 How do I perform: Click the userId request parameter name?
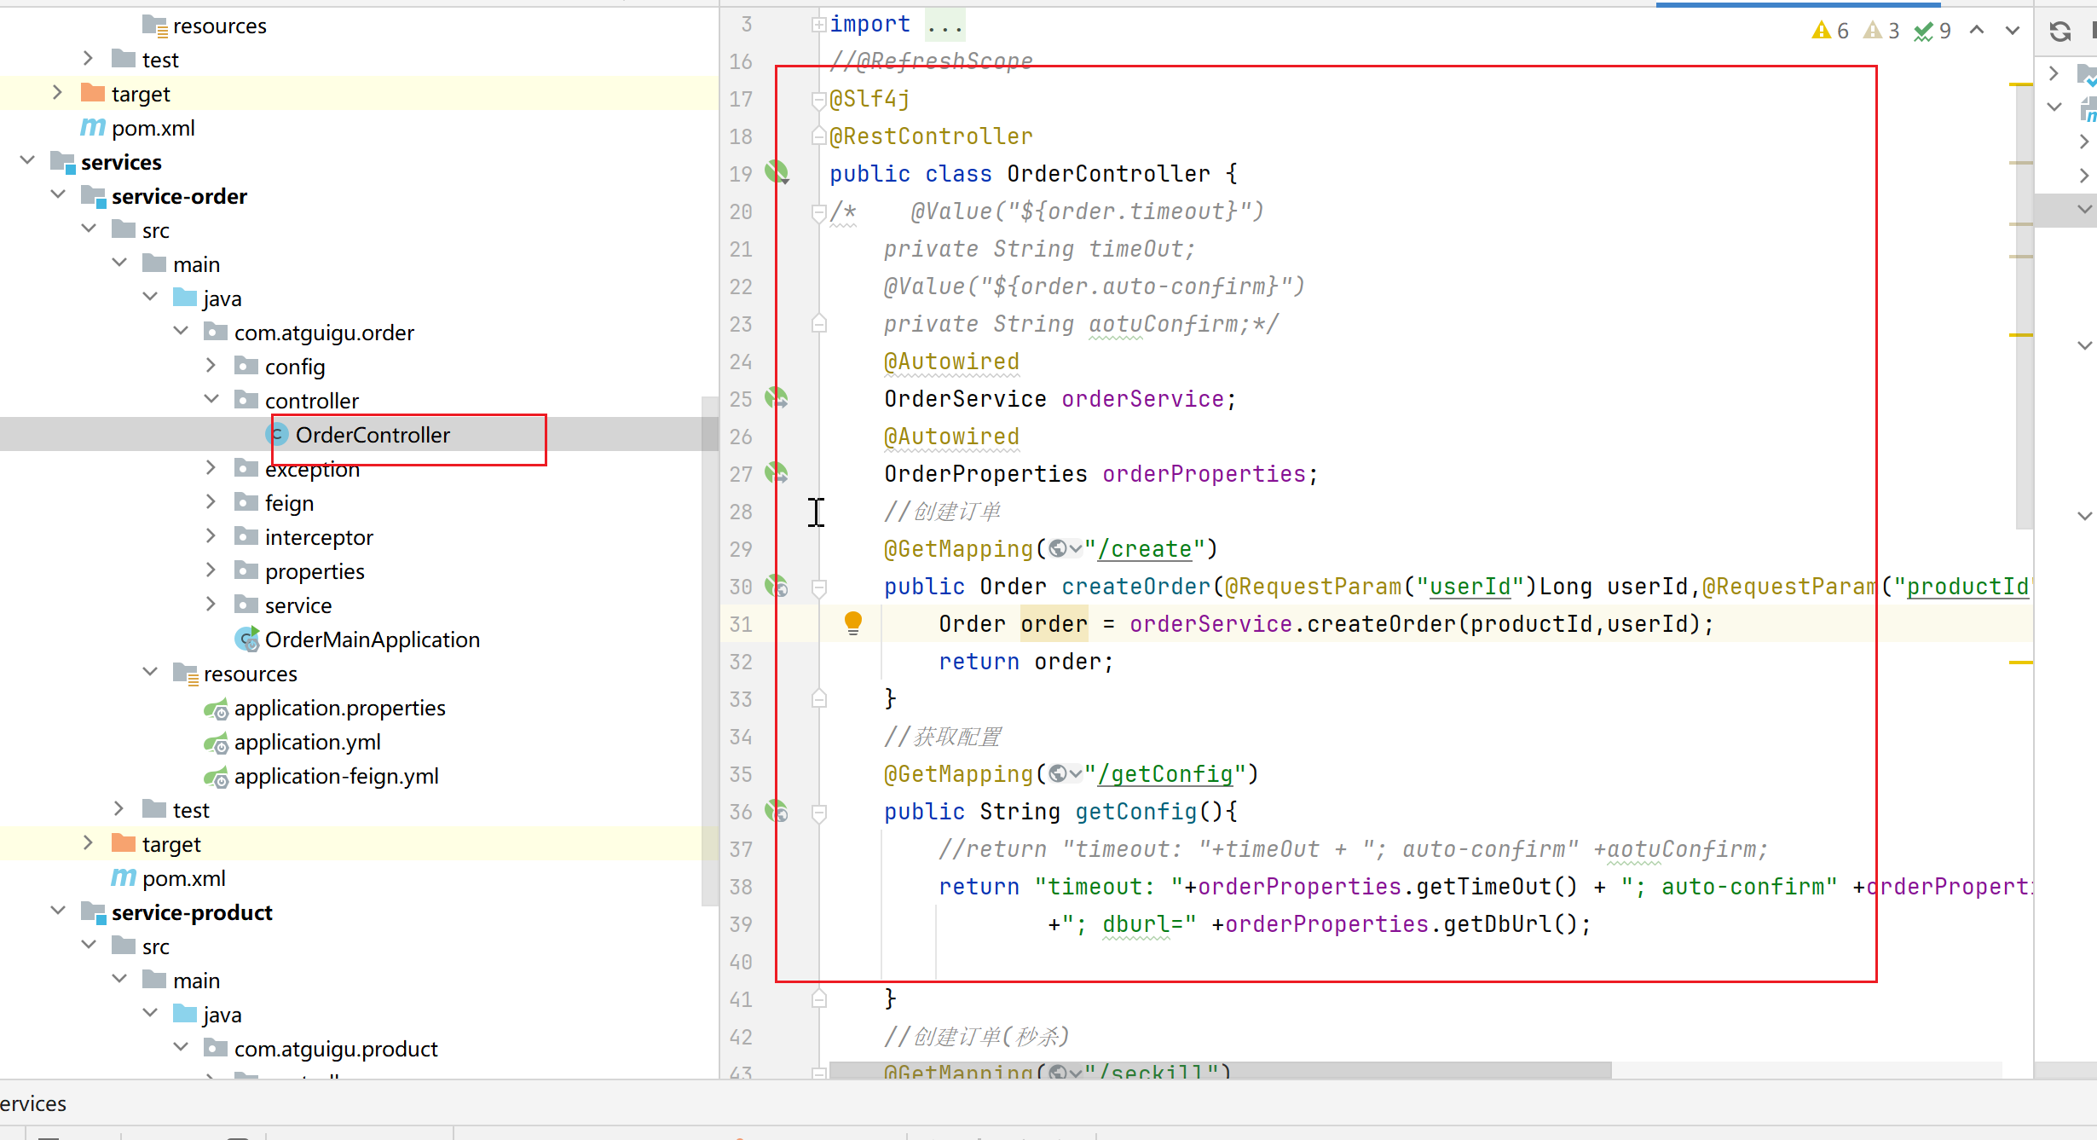coord(1470,587)
